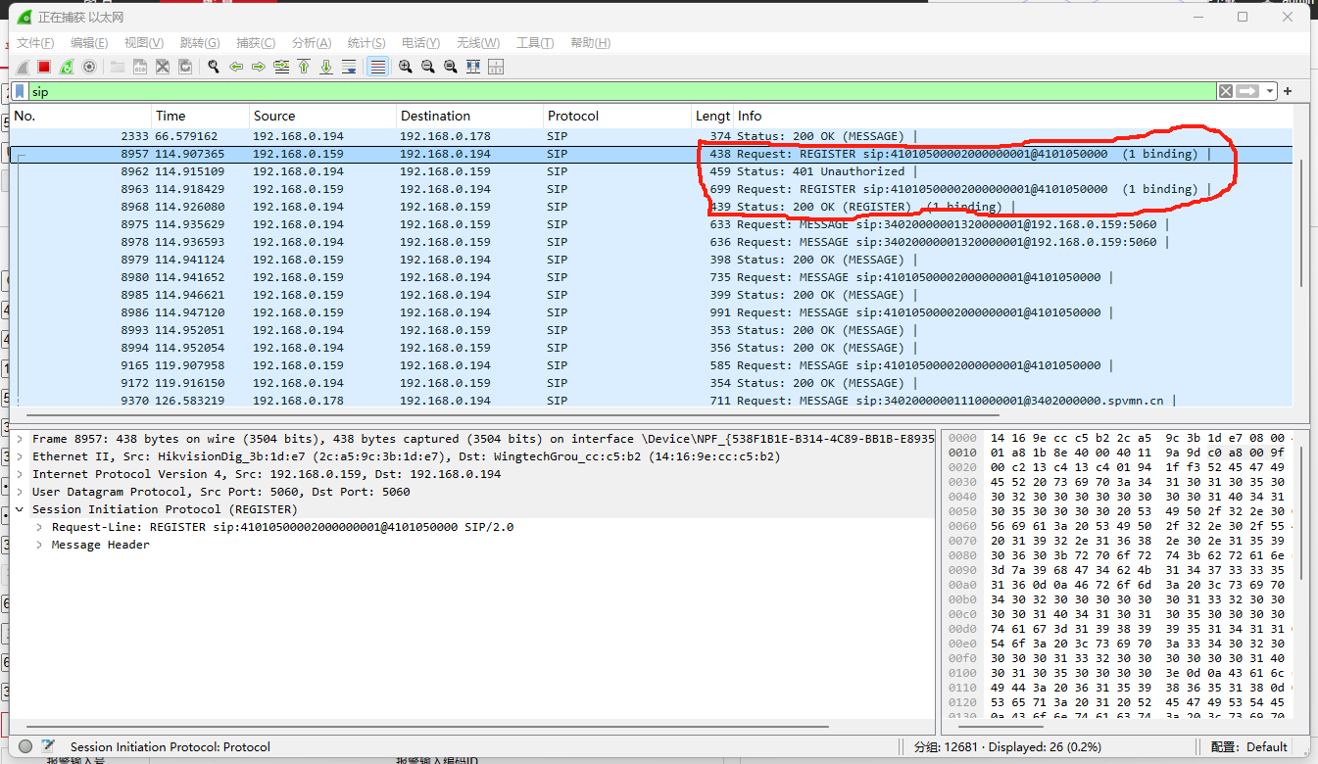Clear the sip display filter

click(x=1226, y=91)
